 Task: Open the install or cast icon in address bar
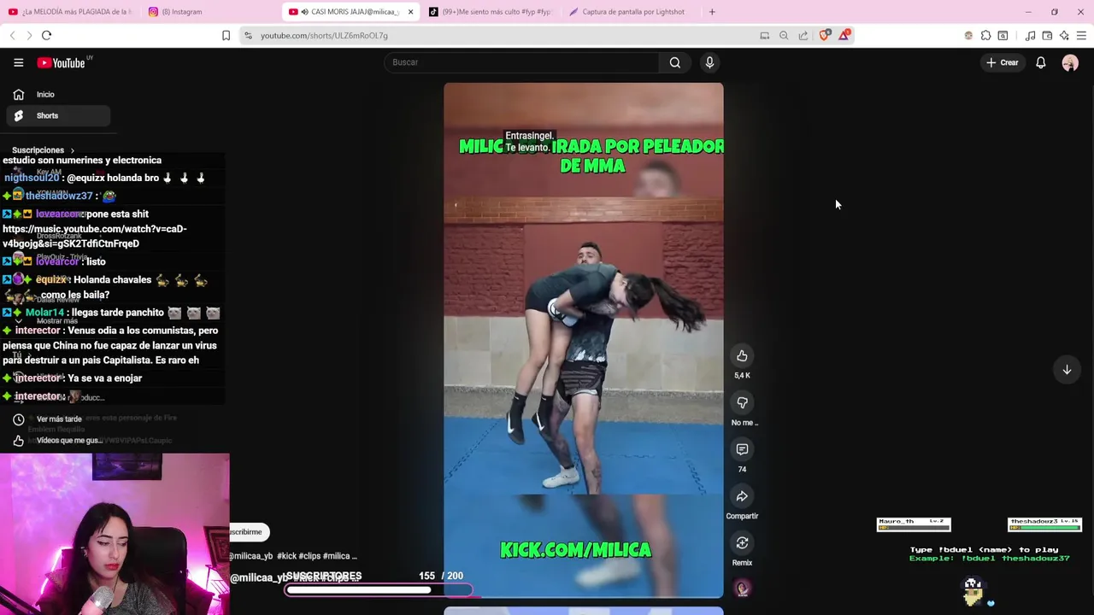(764, 35)
